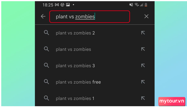Click magnifier icon next to 'plant vs zombies free'
The image size is (187, 108).
pyautogui.click(x=46, y=82)
